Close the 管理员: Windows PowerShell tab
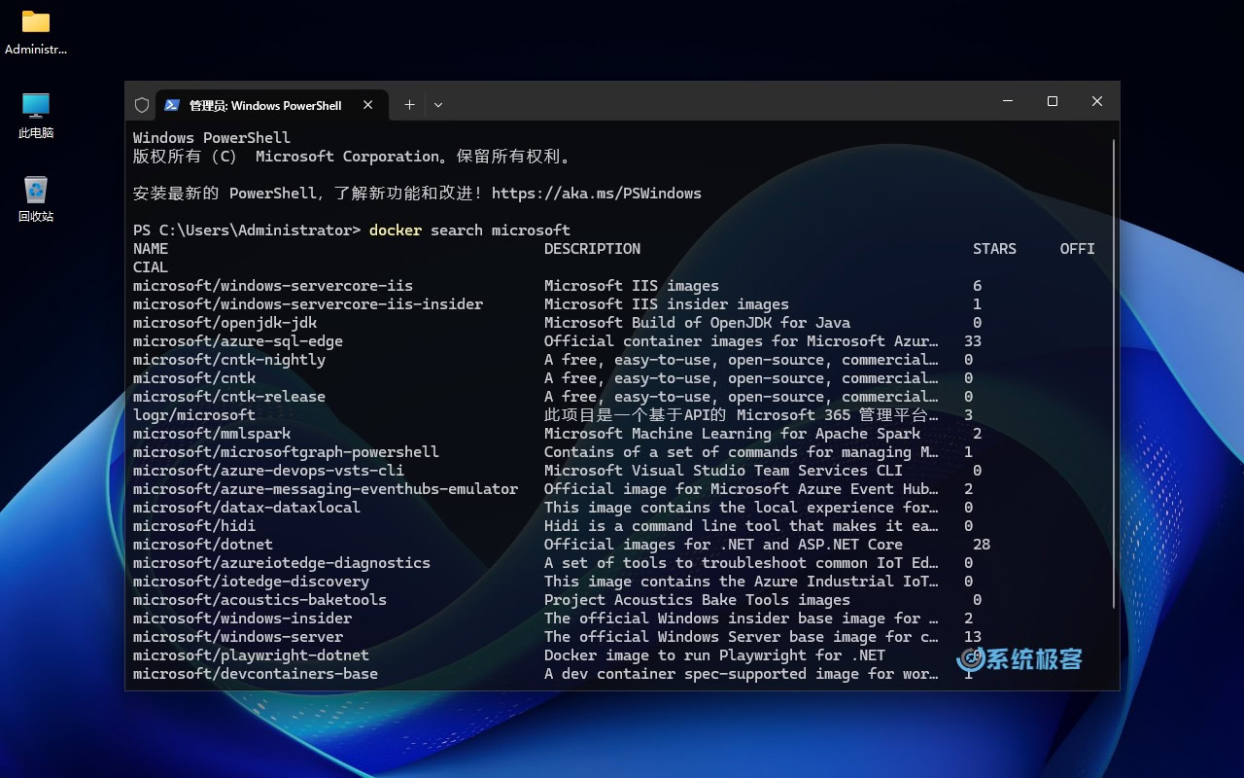 (x=368, y=105)
